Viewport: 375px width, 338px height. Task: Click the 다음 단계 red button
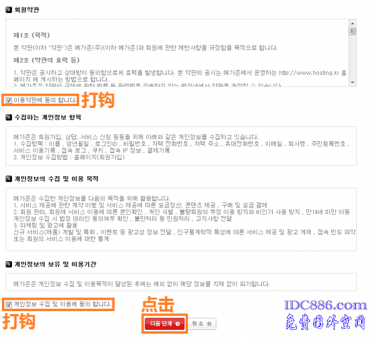click(164, 324)
